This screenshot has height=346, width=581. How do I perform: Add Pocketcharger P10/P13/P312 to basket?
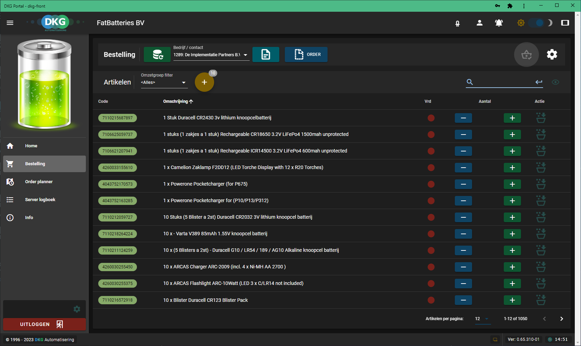pos(541,201)
